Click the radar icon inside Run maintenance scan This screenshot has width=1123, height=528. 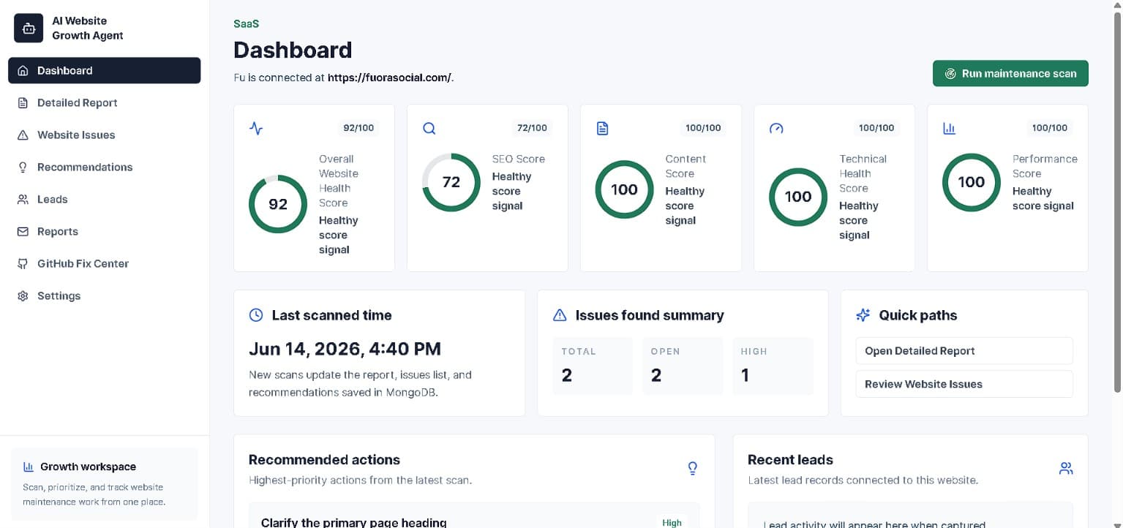(951, 74)
